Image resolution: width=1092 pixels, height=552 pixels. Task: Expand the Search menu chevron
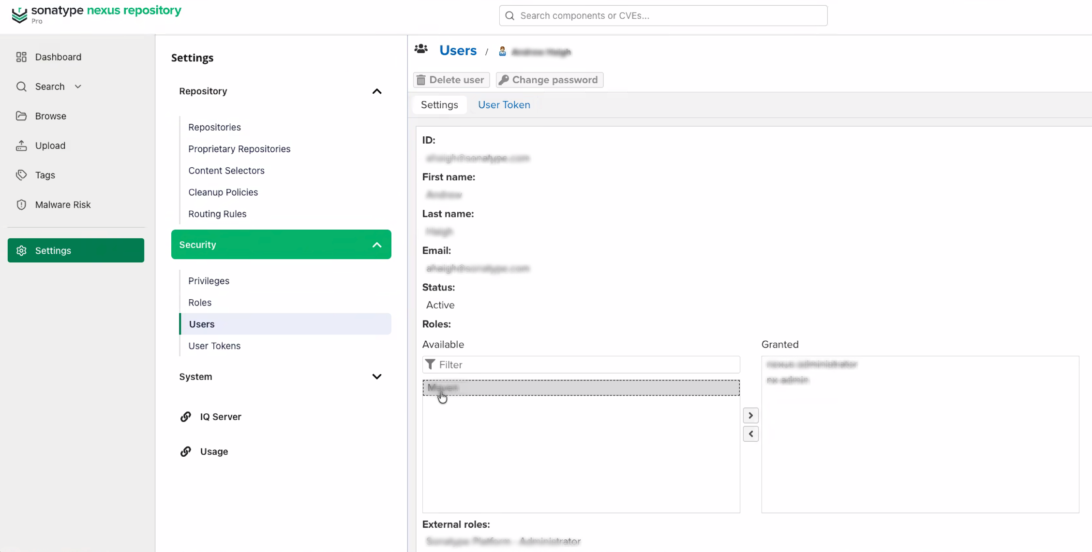(x=78, y=87)
